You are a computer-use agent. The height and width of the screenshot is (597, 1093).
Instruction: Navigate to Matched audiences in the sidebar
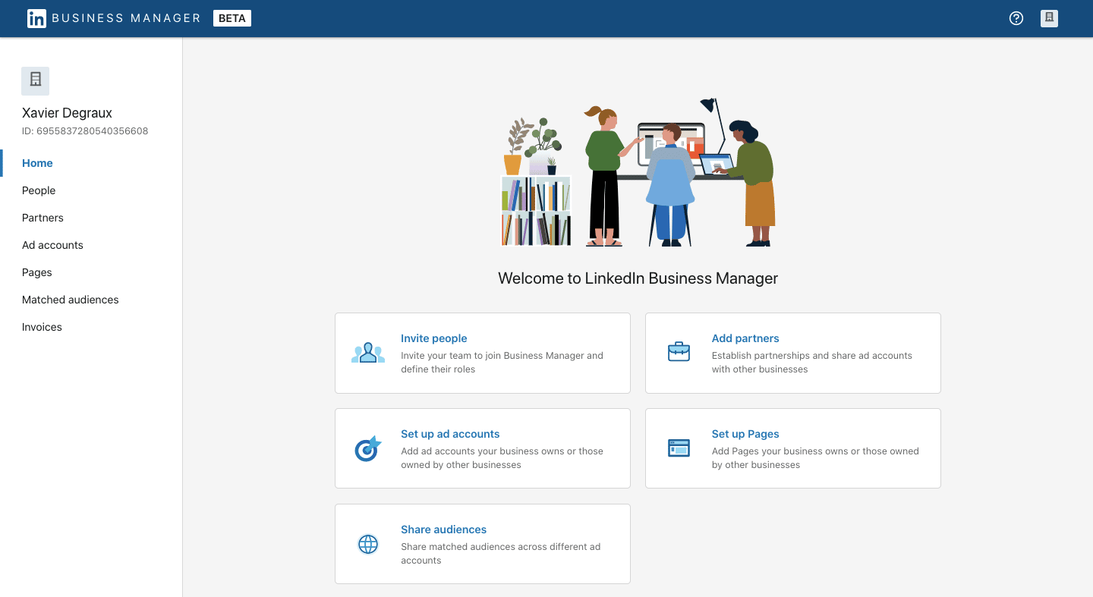(x=70, y=300)
